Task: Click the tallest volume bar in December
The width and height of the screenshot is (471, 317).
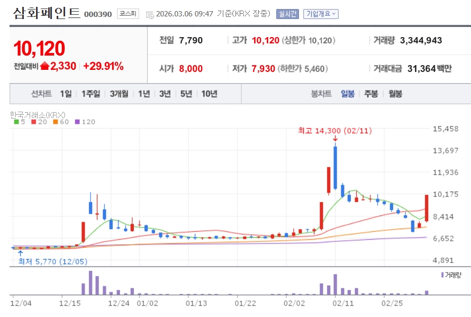Action: (90, 283)
